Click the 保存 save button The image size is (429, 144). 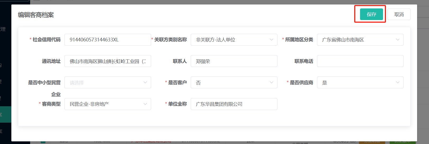click(x=371, y=14)
